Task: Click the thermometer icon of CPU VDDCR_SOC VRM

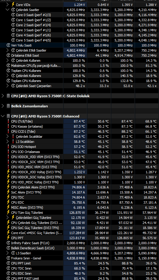Action: pyautogui.click(x=8, y=162)
